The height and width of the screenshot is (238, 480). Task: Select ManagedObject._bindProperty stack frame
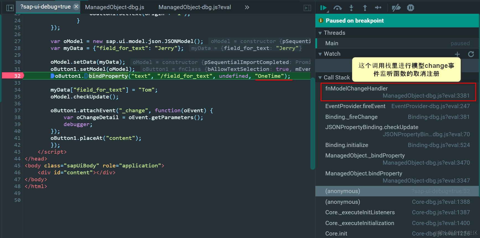click(x=397, y=159)
